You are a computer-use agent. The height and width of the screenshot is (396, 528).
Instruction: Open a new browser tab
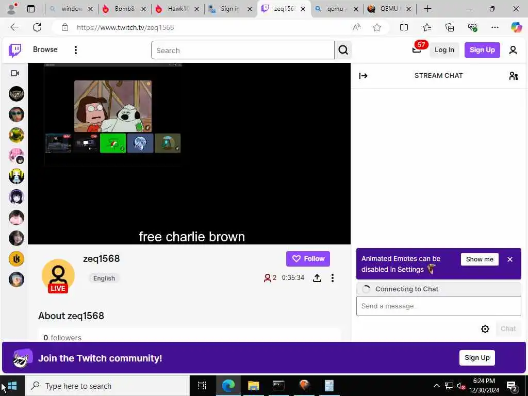427,9
